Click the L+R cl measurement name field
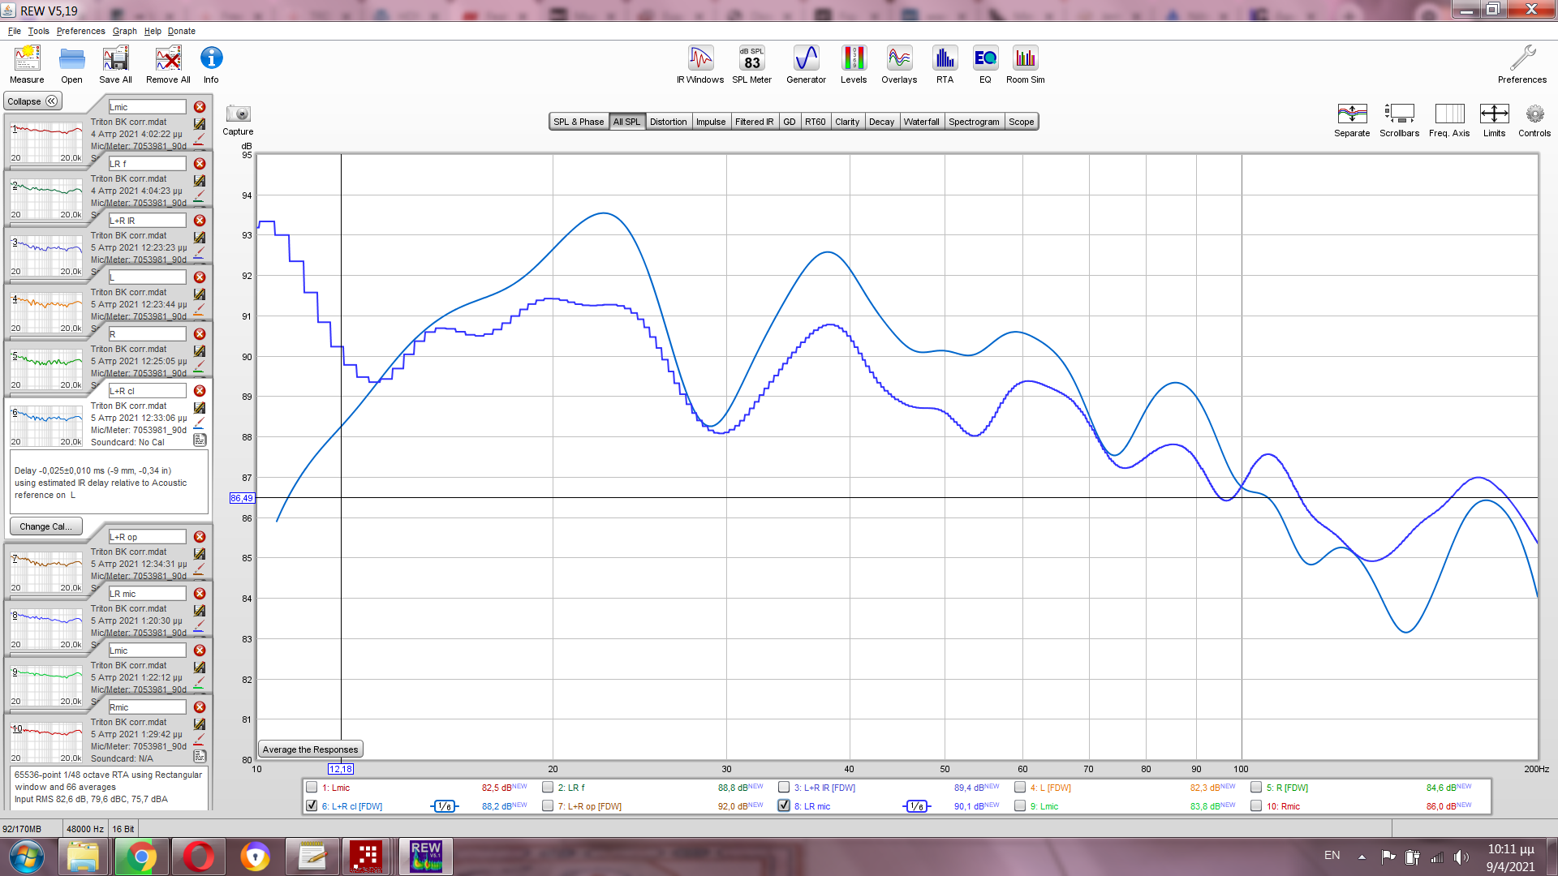 147,391
